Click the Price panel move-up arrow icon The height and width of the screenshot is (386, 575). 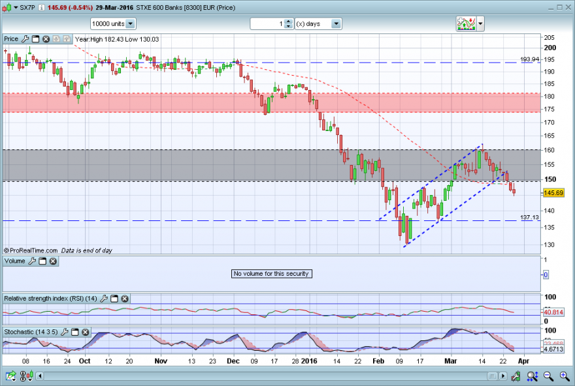tap(67, 38)
